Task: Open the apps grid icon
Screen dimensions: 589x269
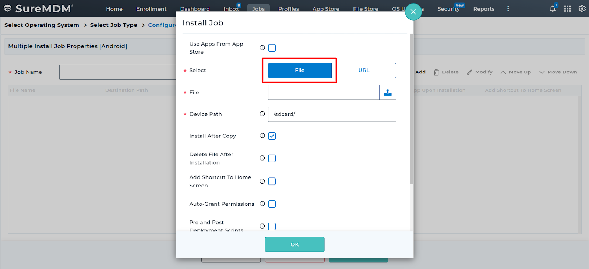Action: (567, 9)
